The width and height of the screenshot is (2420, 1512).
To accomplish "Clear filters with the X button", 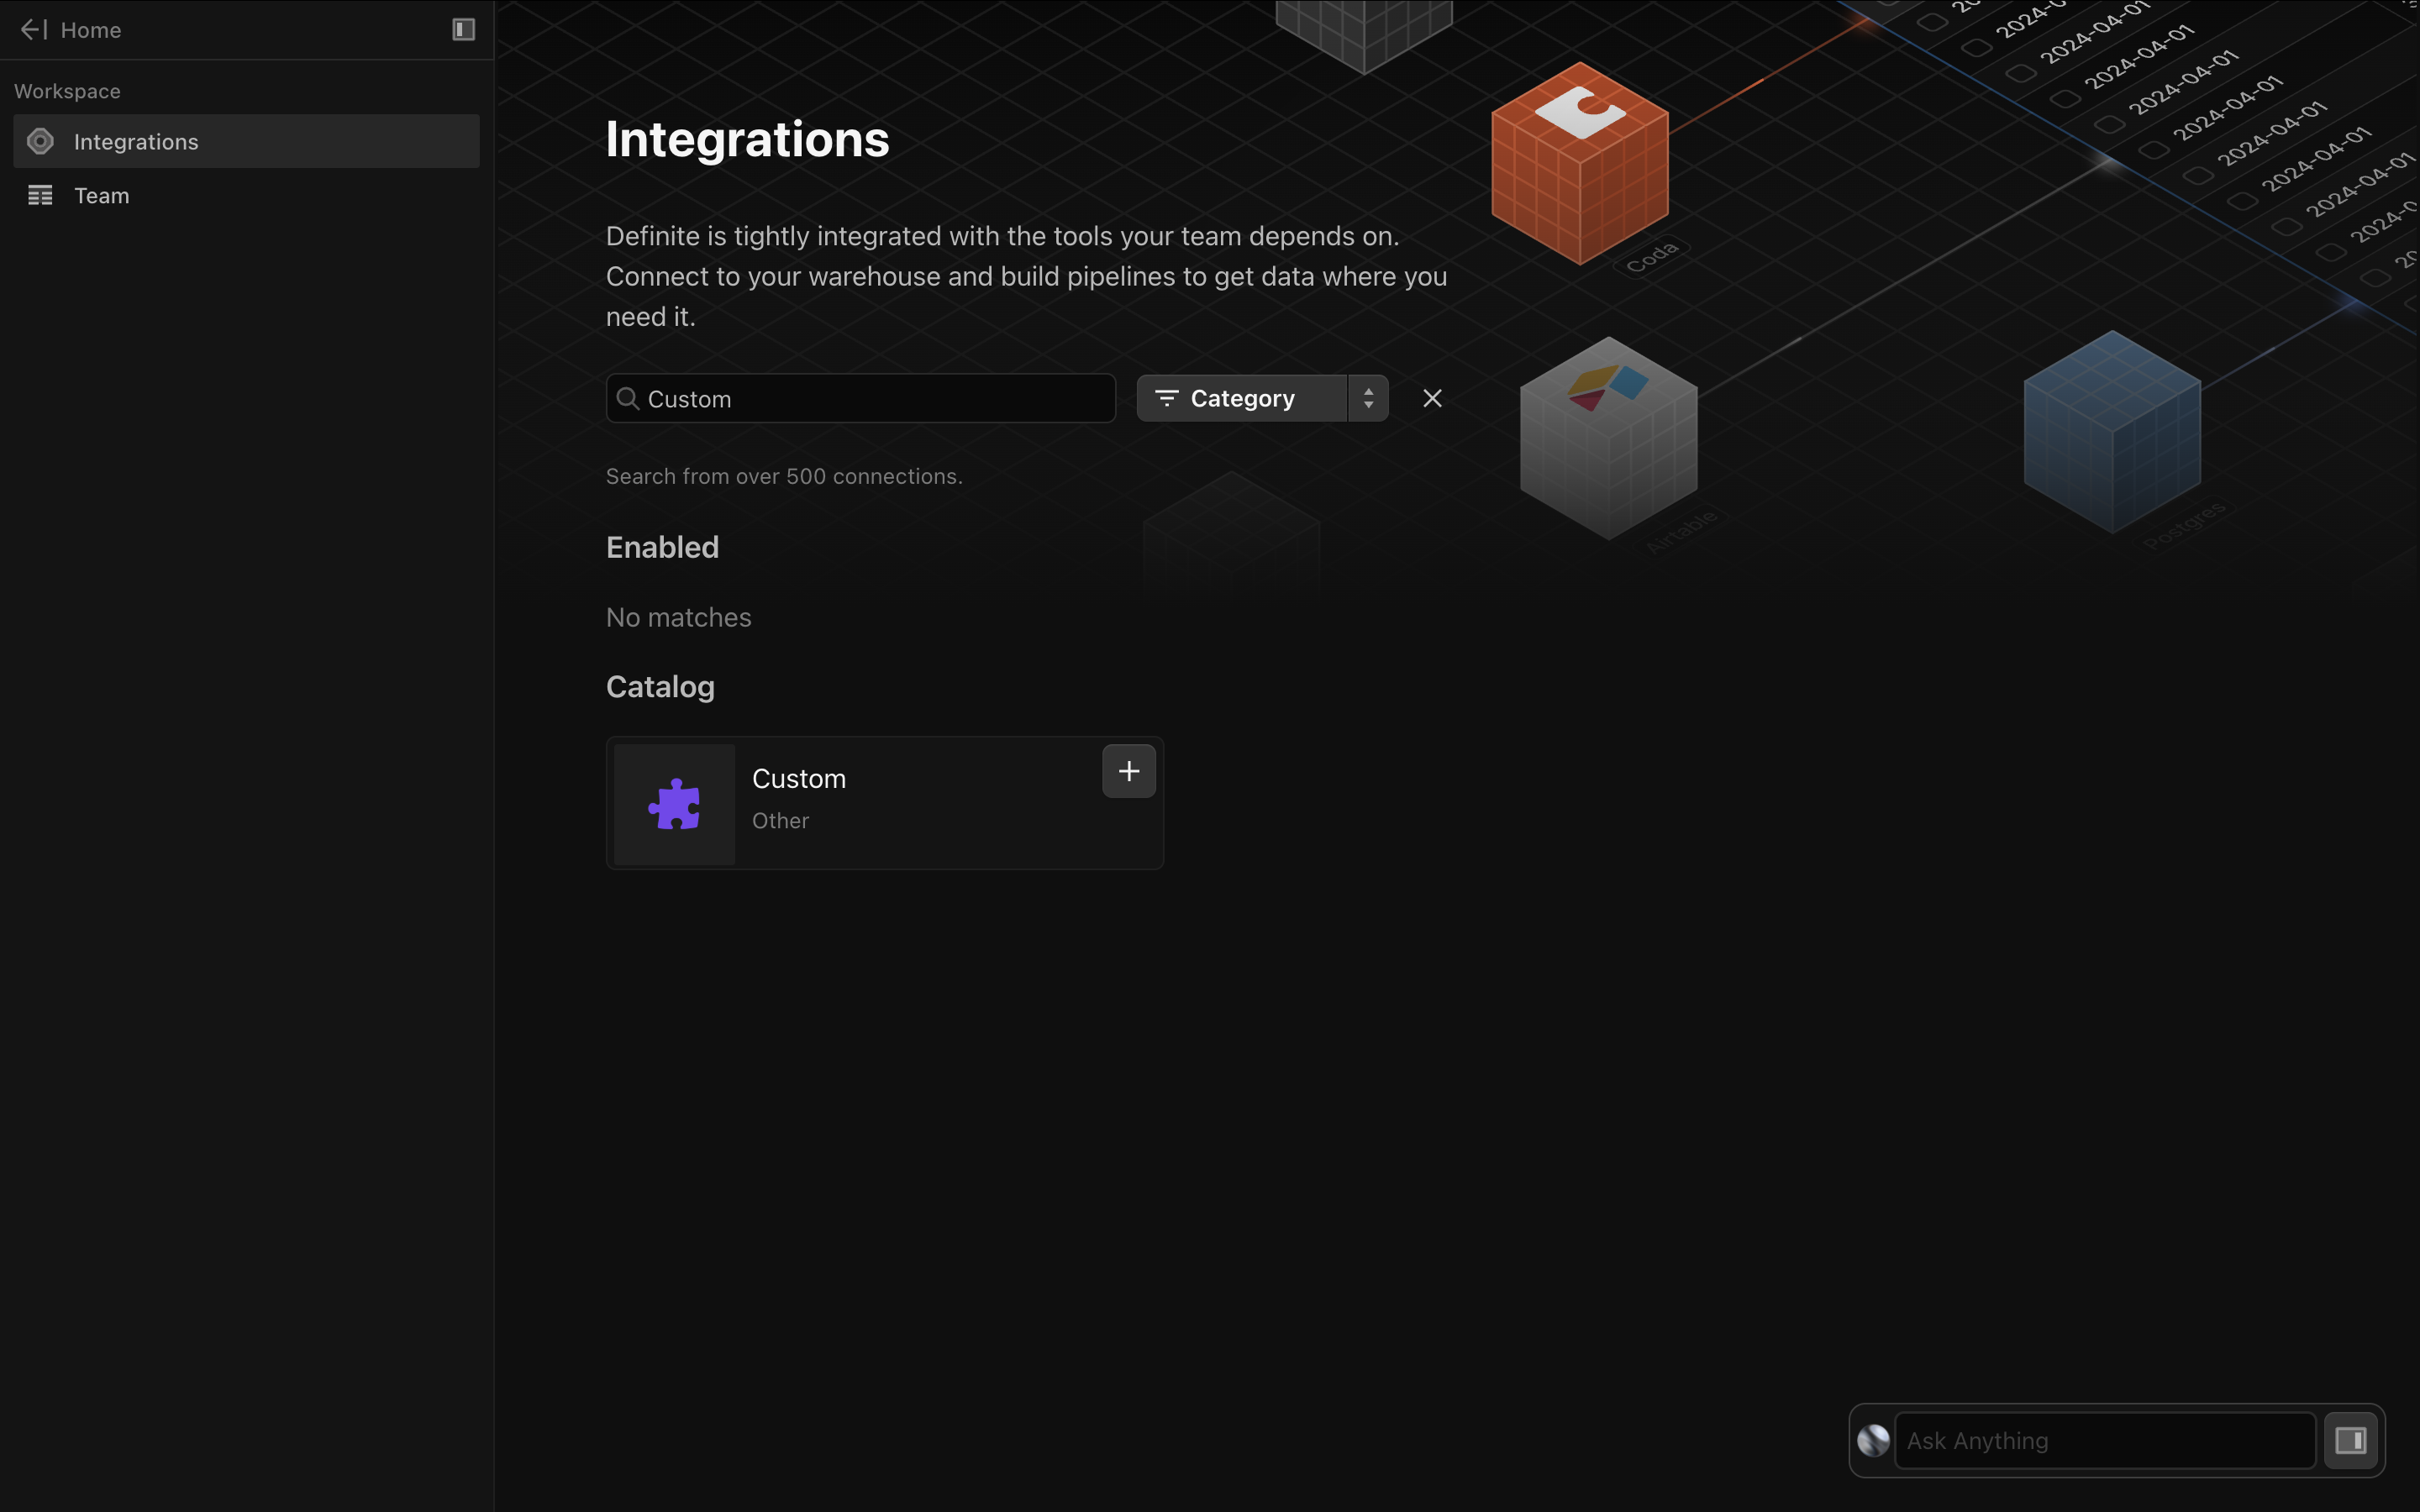I will pos(1432,398).
